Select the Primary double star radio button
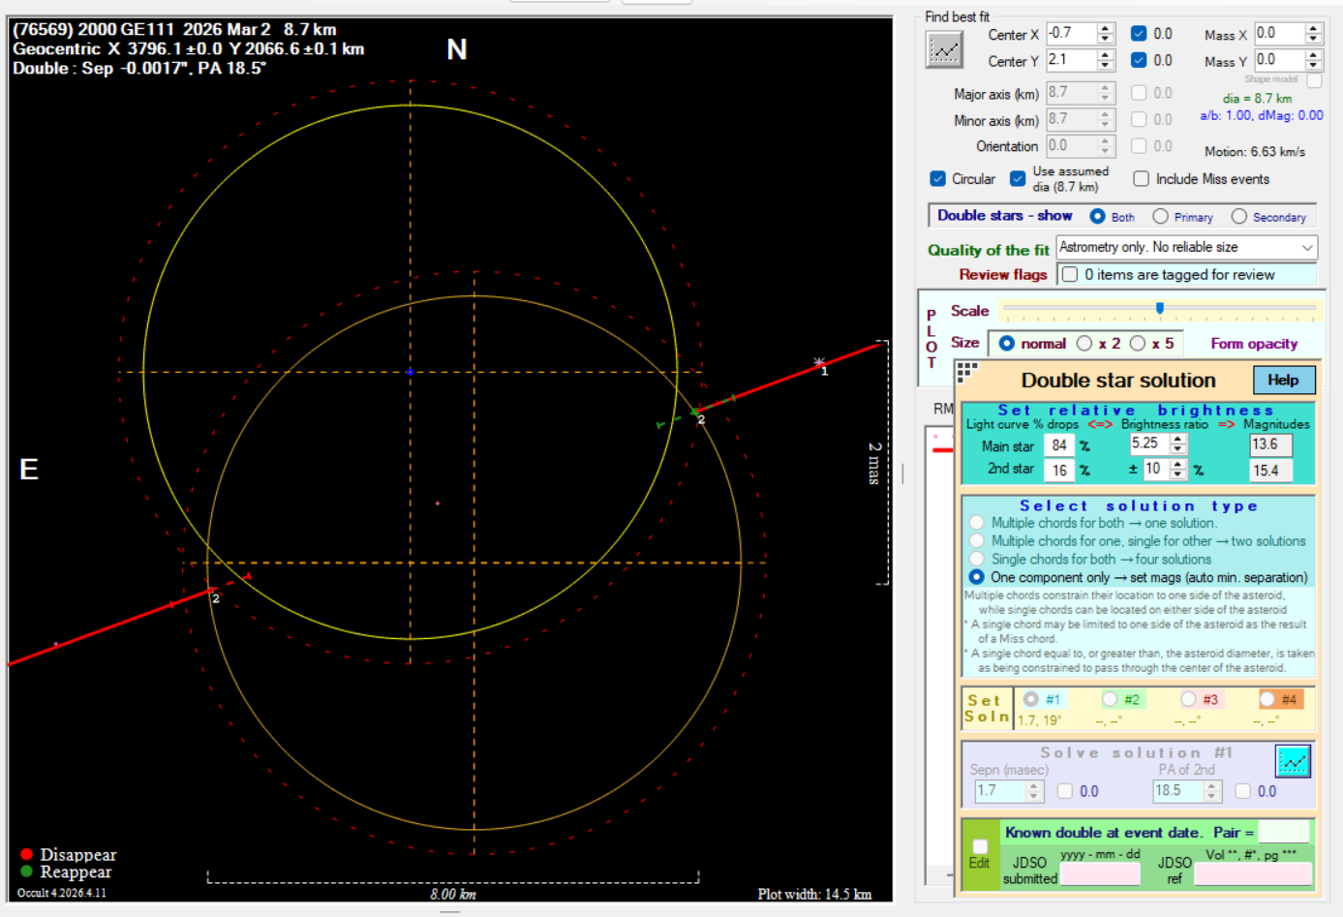This screenshot has width=1343, height=917. [1160, 217]
